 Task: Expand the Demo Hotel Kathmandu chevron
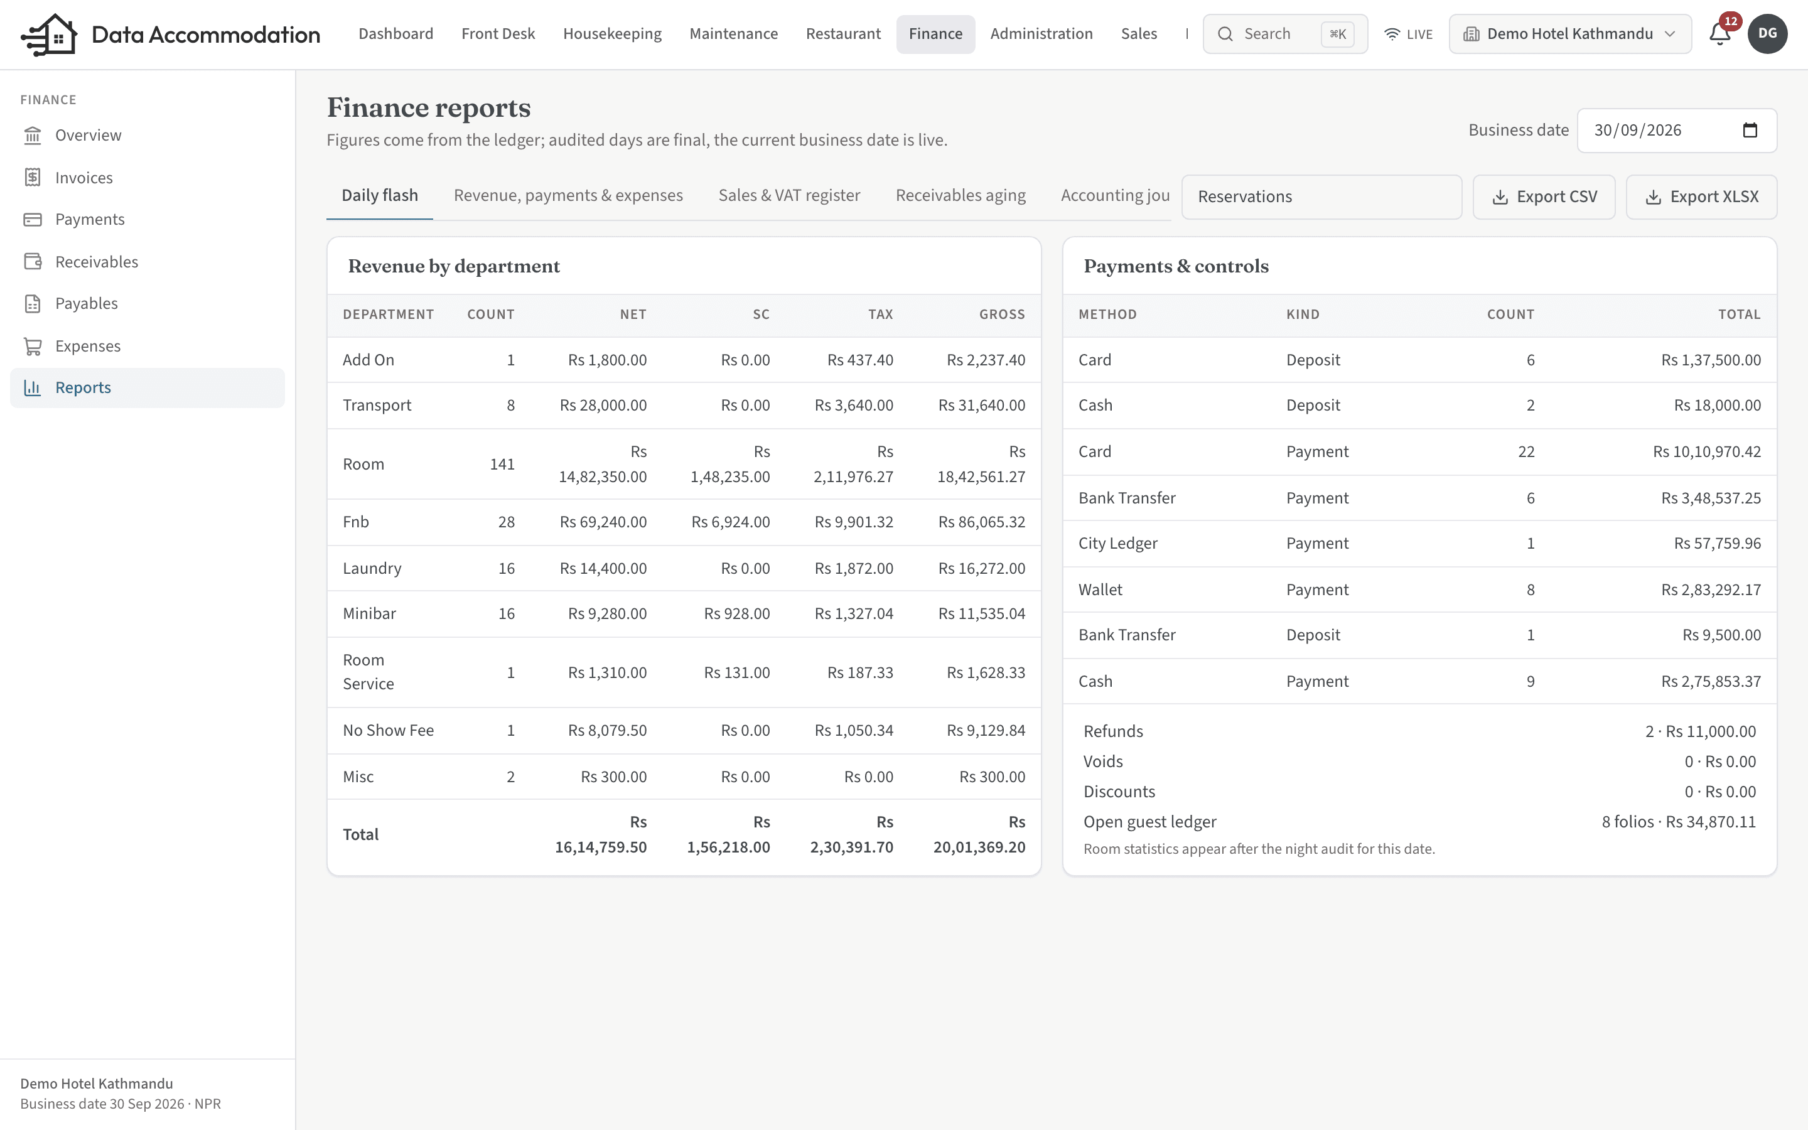pos(1671,34)
